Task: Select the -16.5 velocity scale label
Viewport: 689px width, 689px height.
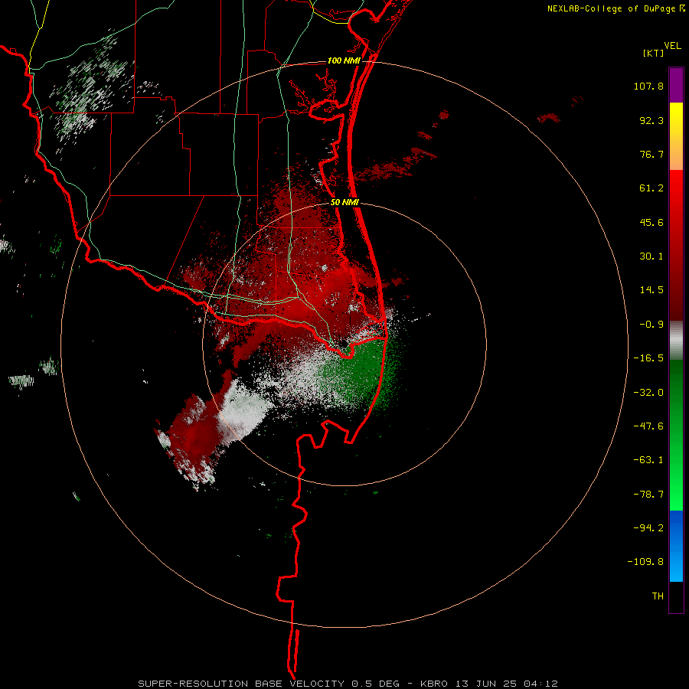Action: [648, 358]
